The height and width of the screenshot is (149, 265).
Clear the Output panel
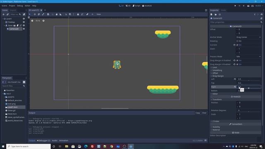(204, 113)
